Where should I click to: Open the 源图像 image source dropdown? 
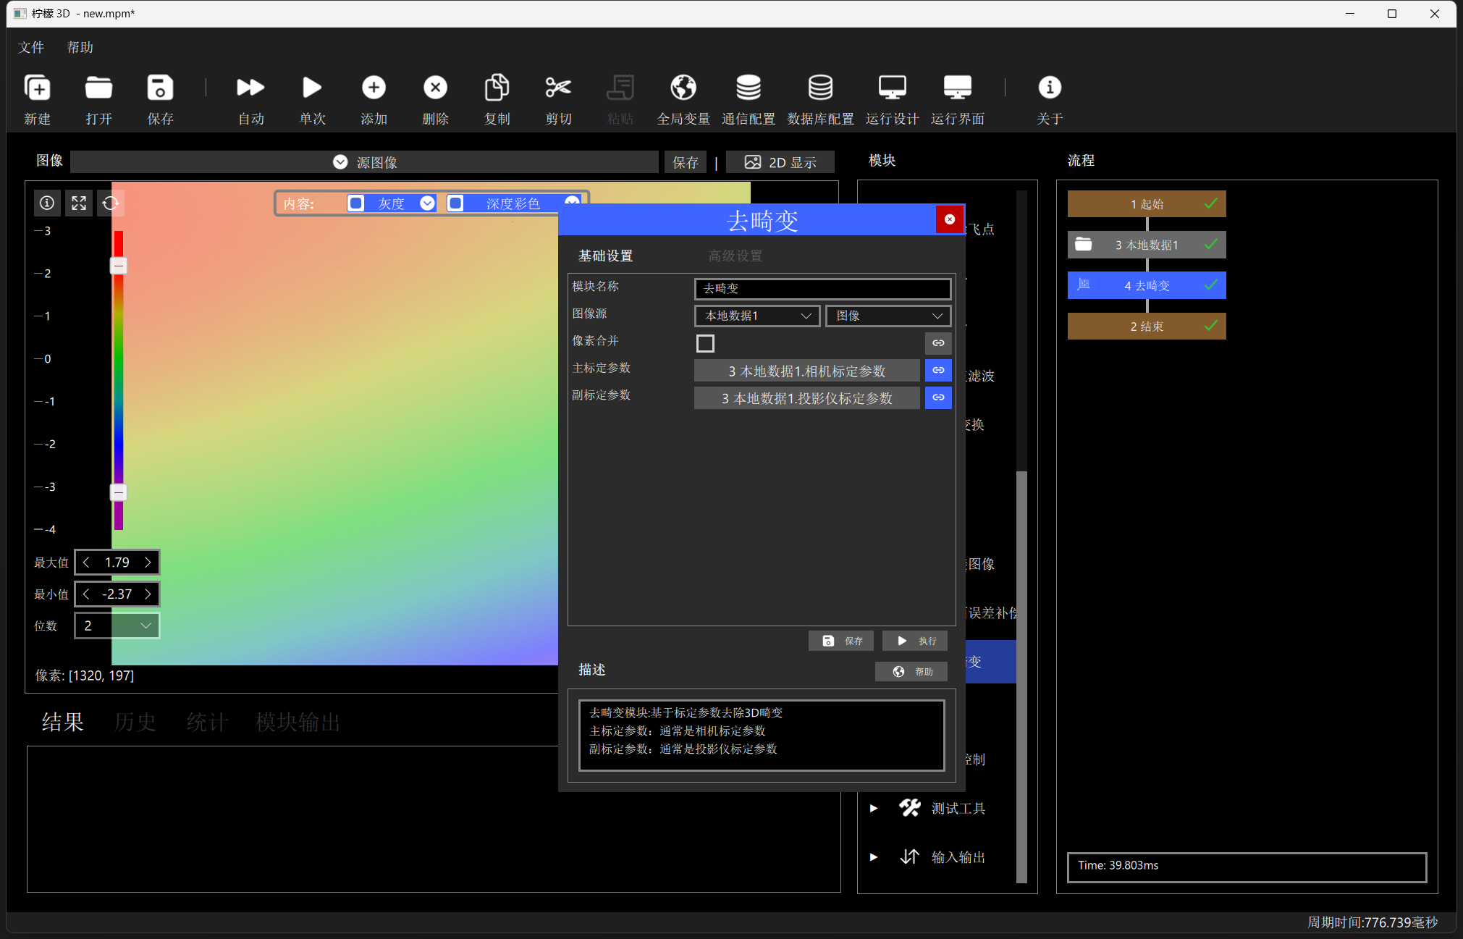pyautogui.click(x=364, y=162)
